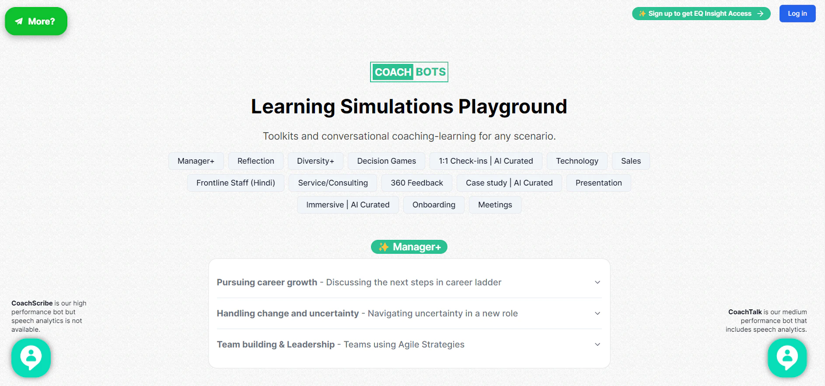
Task: Select the Presentation category tag
Action: pyautogui.click(x=599, y=183)
